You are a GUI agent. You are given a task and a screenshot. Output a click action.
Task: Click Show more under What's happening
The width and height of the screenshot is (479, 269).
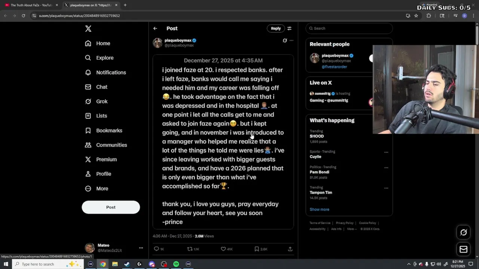click(x=319, y=210)
